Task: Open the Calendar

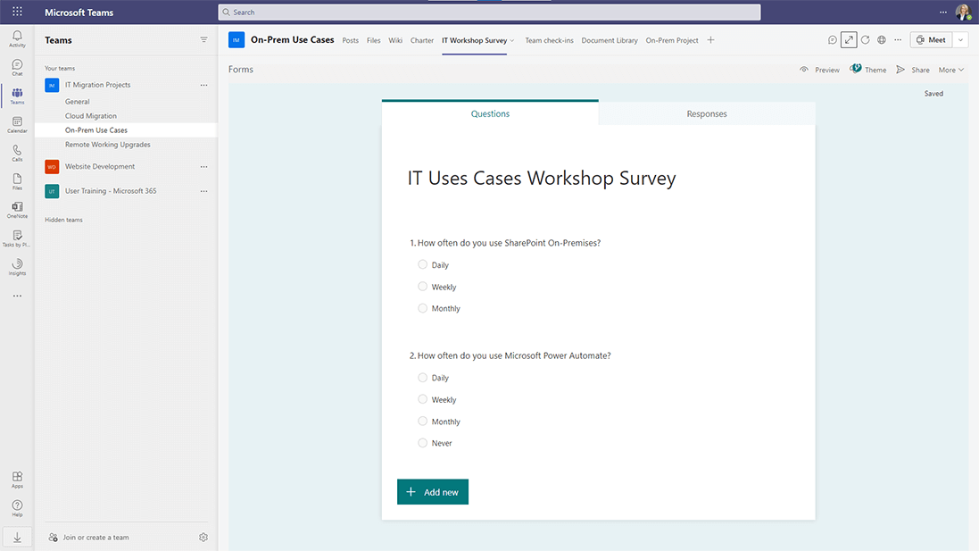Action: pyautogui.click(x=17, y=124)
